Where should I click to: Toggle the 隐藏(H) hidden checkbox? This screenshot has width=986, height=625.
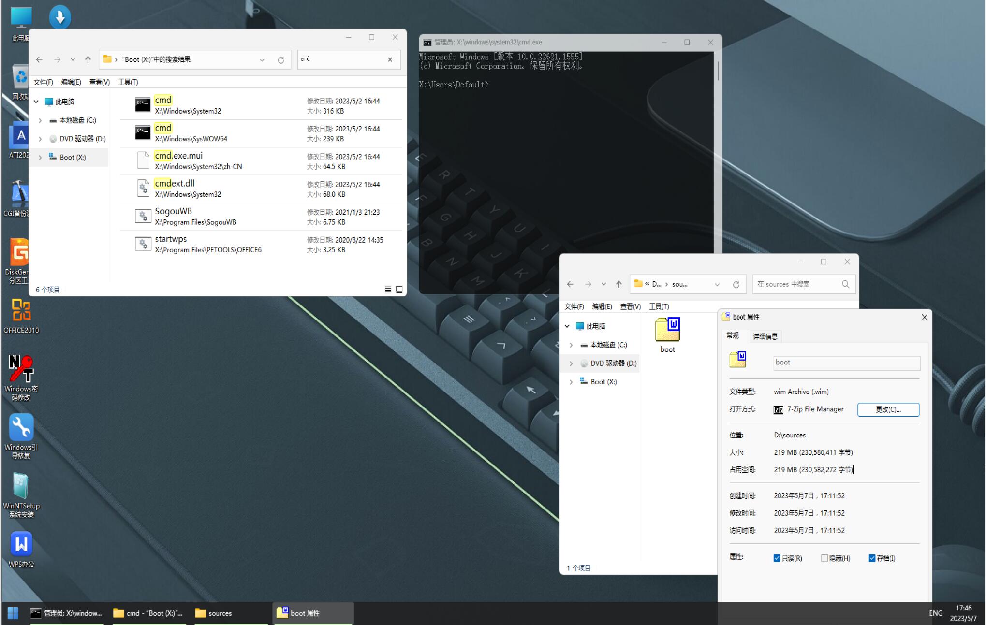point(824,558)
